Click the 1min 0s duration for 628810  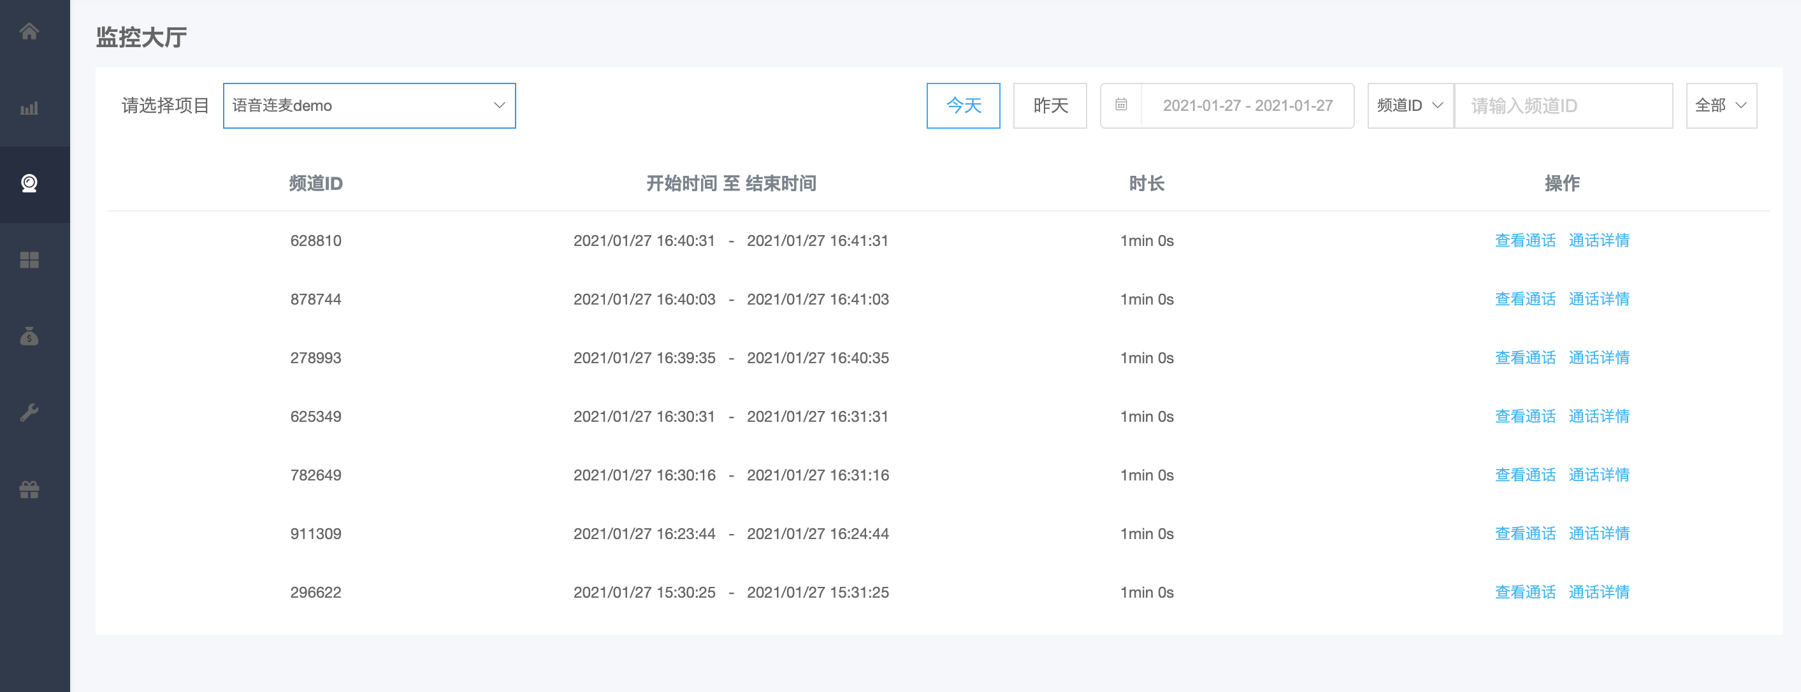1146,241
